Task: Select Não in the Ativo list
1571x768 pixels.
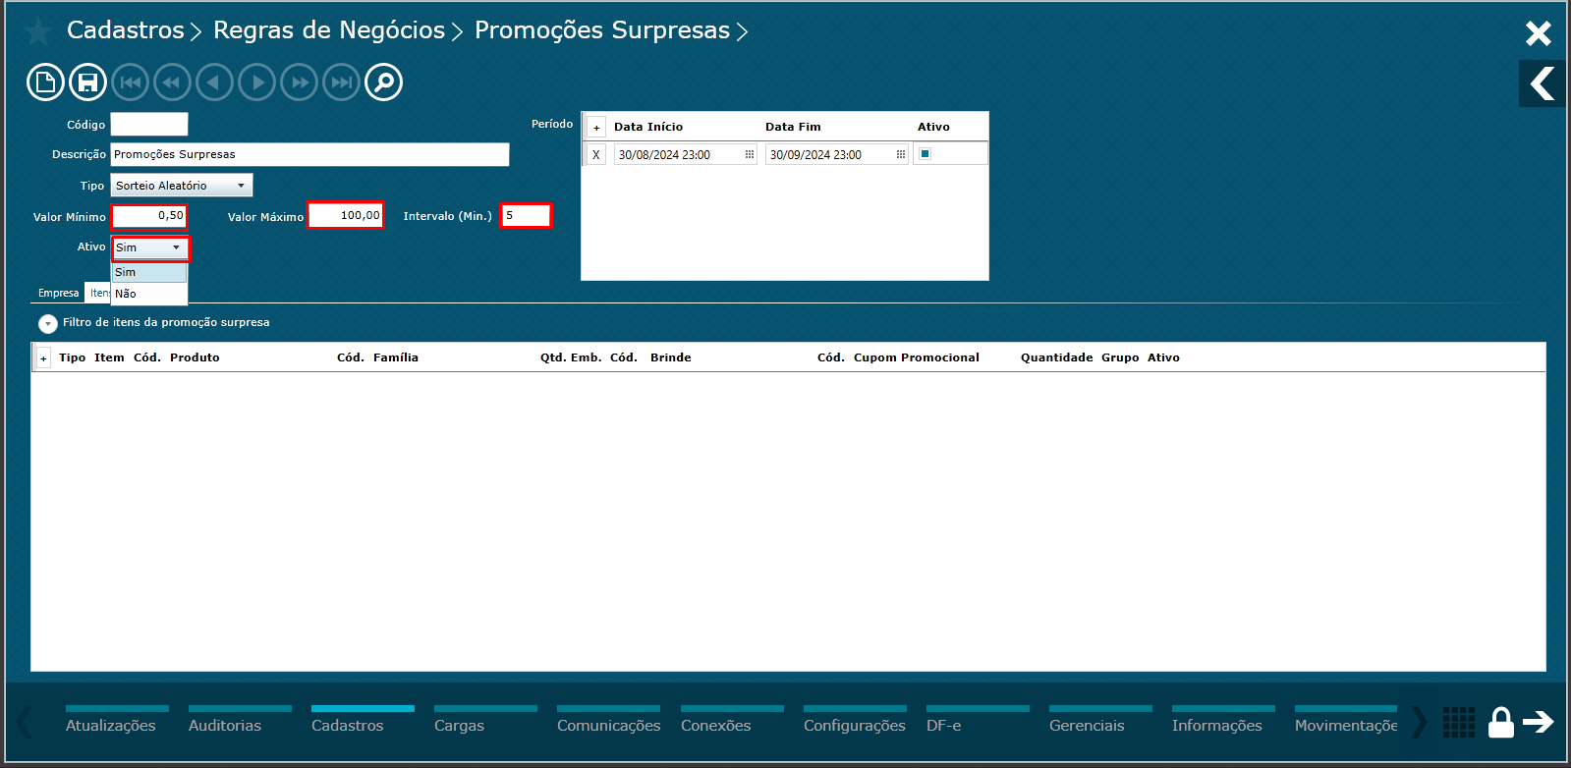Action: (149, 294)
